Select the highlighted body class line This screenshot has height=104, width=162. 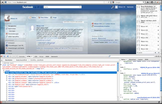click(x=61, y=72)
